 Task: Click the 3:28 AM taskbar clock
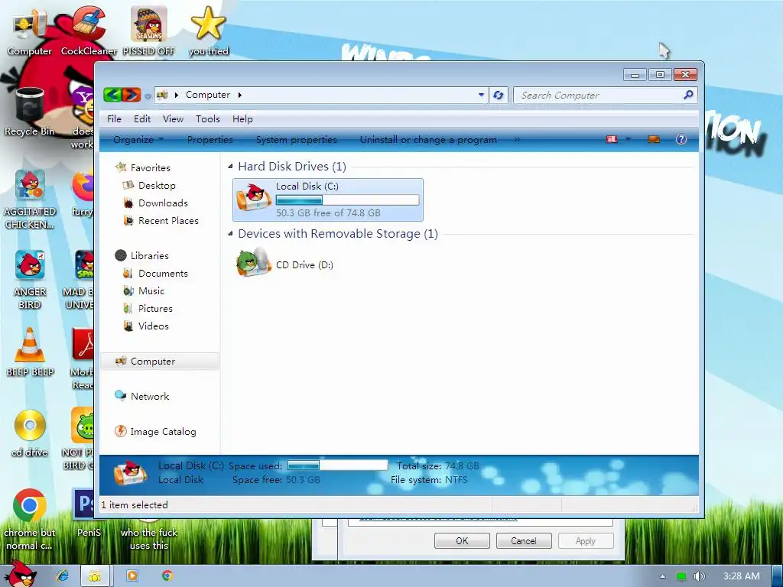tap(742, 576)
